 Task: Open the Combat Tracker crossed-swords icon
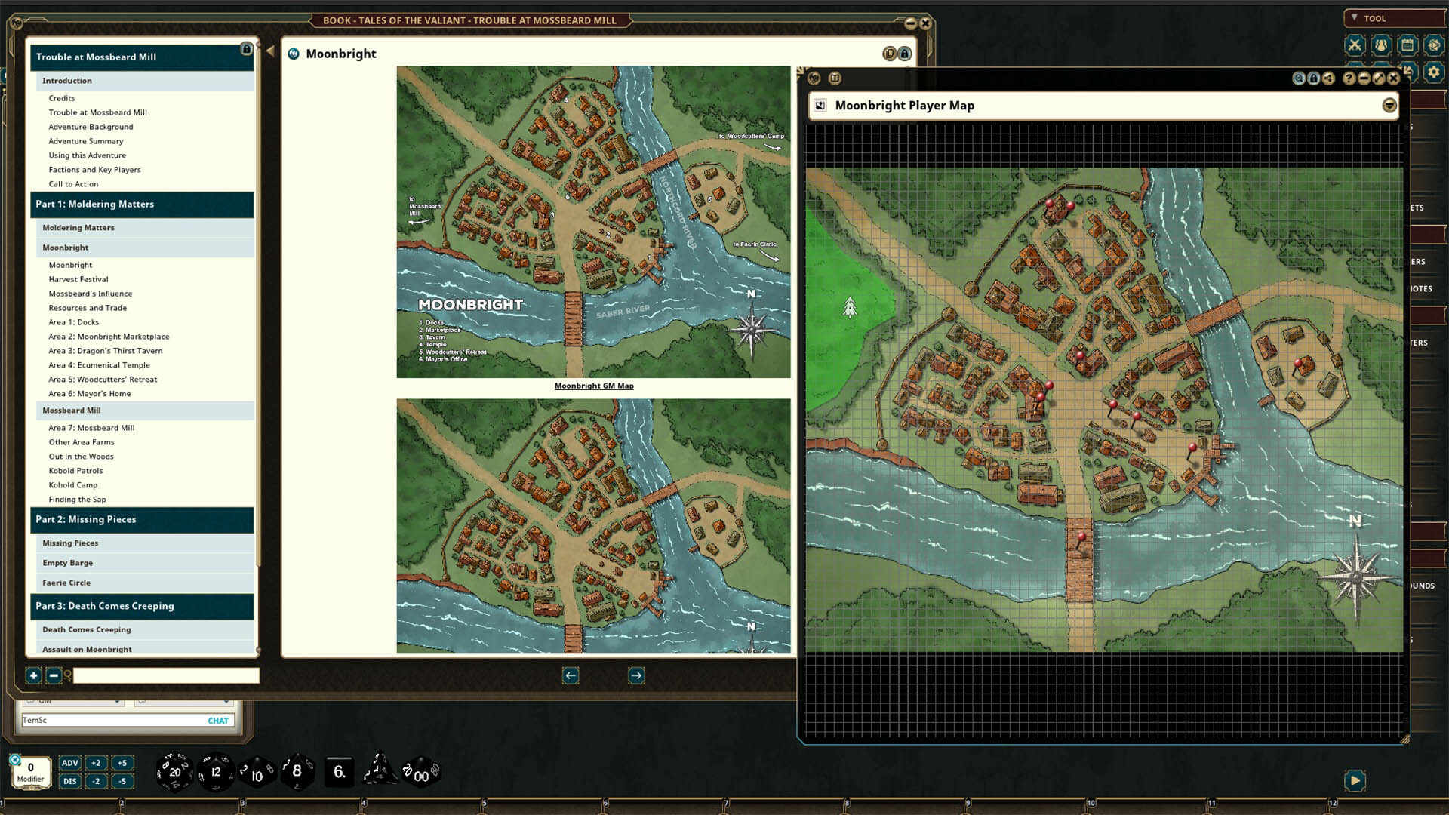point(1355,46)
